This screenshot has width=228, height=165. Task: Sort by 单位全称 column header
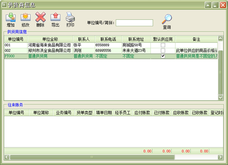tap(50, 39)
